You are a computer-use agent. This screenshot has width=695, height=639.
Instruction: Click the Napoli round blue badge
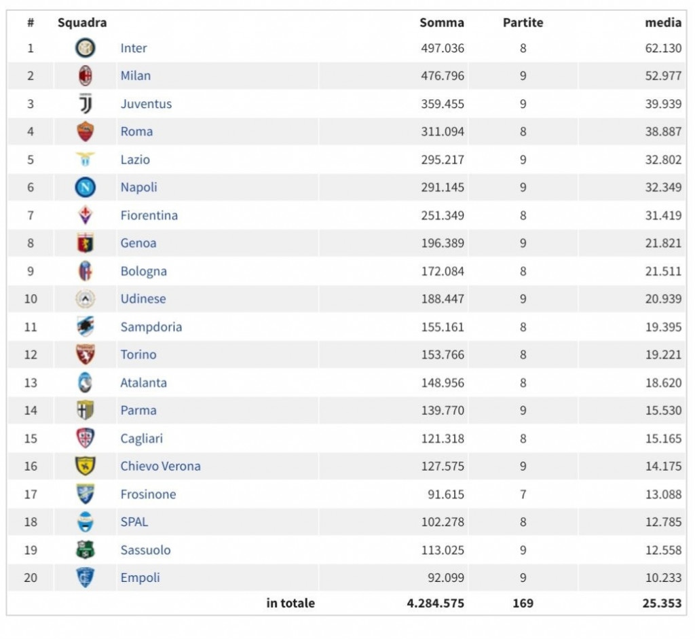[x=85, y=187]
